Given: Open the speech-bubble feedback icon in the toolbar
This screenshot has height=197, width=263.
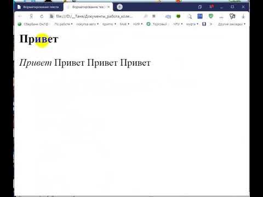Looking at the screenshot, I should point(232,16).
